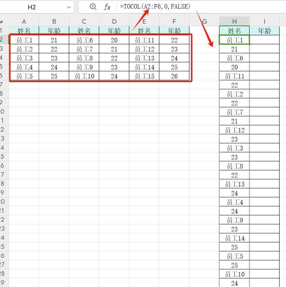Click the 年龄 header cell in column I
Screen dimensions: 286x287
[264, 30]
